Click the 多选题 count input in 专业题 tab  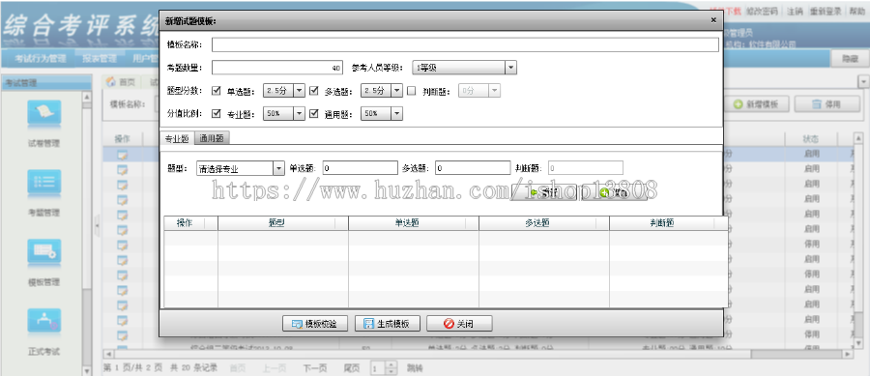(x=473, y=168)
